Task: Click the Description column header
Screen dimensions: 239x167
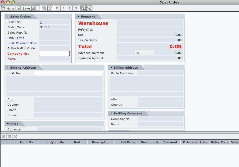Action: 101,142
